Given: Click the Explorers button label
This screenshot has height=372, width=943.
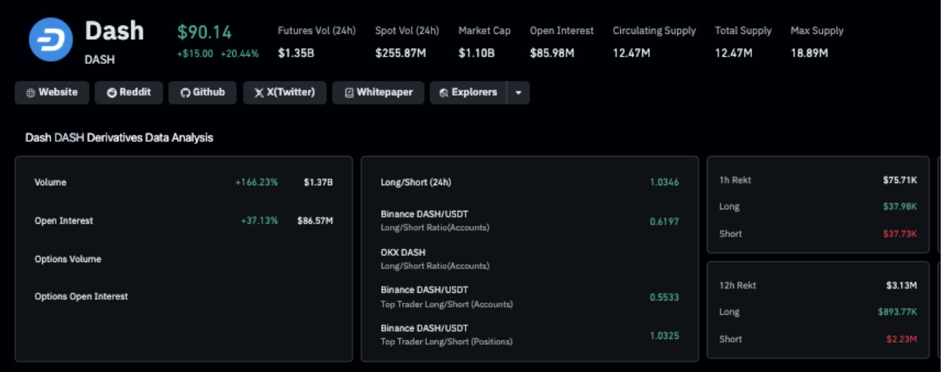Looking at the screenshot, I should [x=474, y=93].
